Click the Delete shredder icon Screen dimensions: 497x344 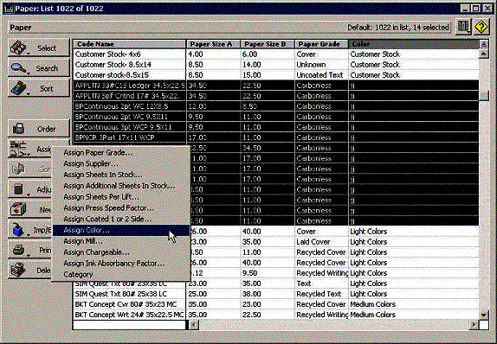coord(18,270)
